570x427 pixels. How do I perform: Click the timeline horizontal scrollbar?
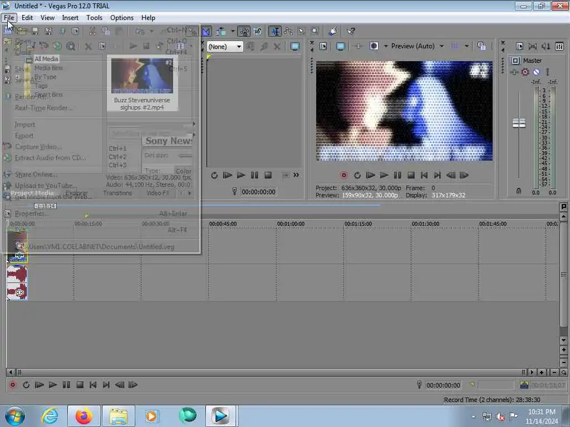pyautogui.click(x=270, y=373)
